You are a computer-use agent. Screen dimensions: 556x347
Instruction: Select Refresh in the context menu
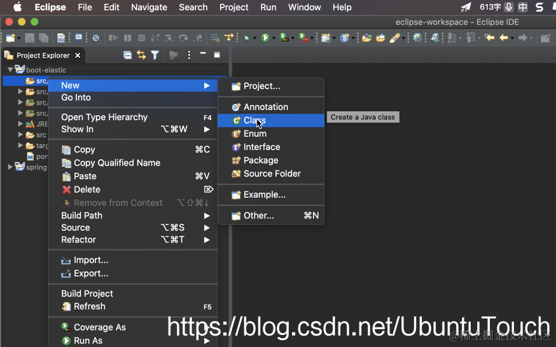tap(132, 306)
